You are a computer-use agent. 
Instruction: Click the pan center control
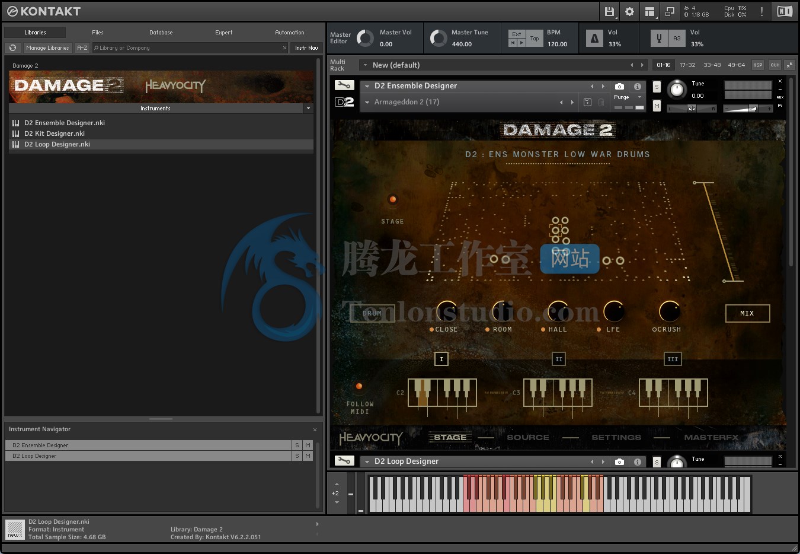[x=692, y=109]
